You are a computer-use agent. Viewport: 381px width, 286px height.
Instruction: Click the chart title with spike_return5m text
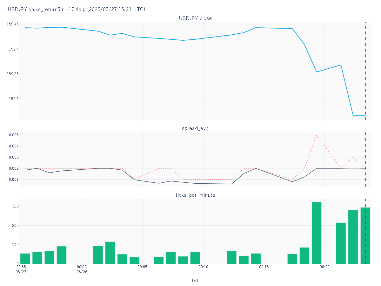point(77,10)
